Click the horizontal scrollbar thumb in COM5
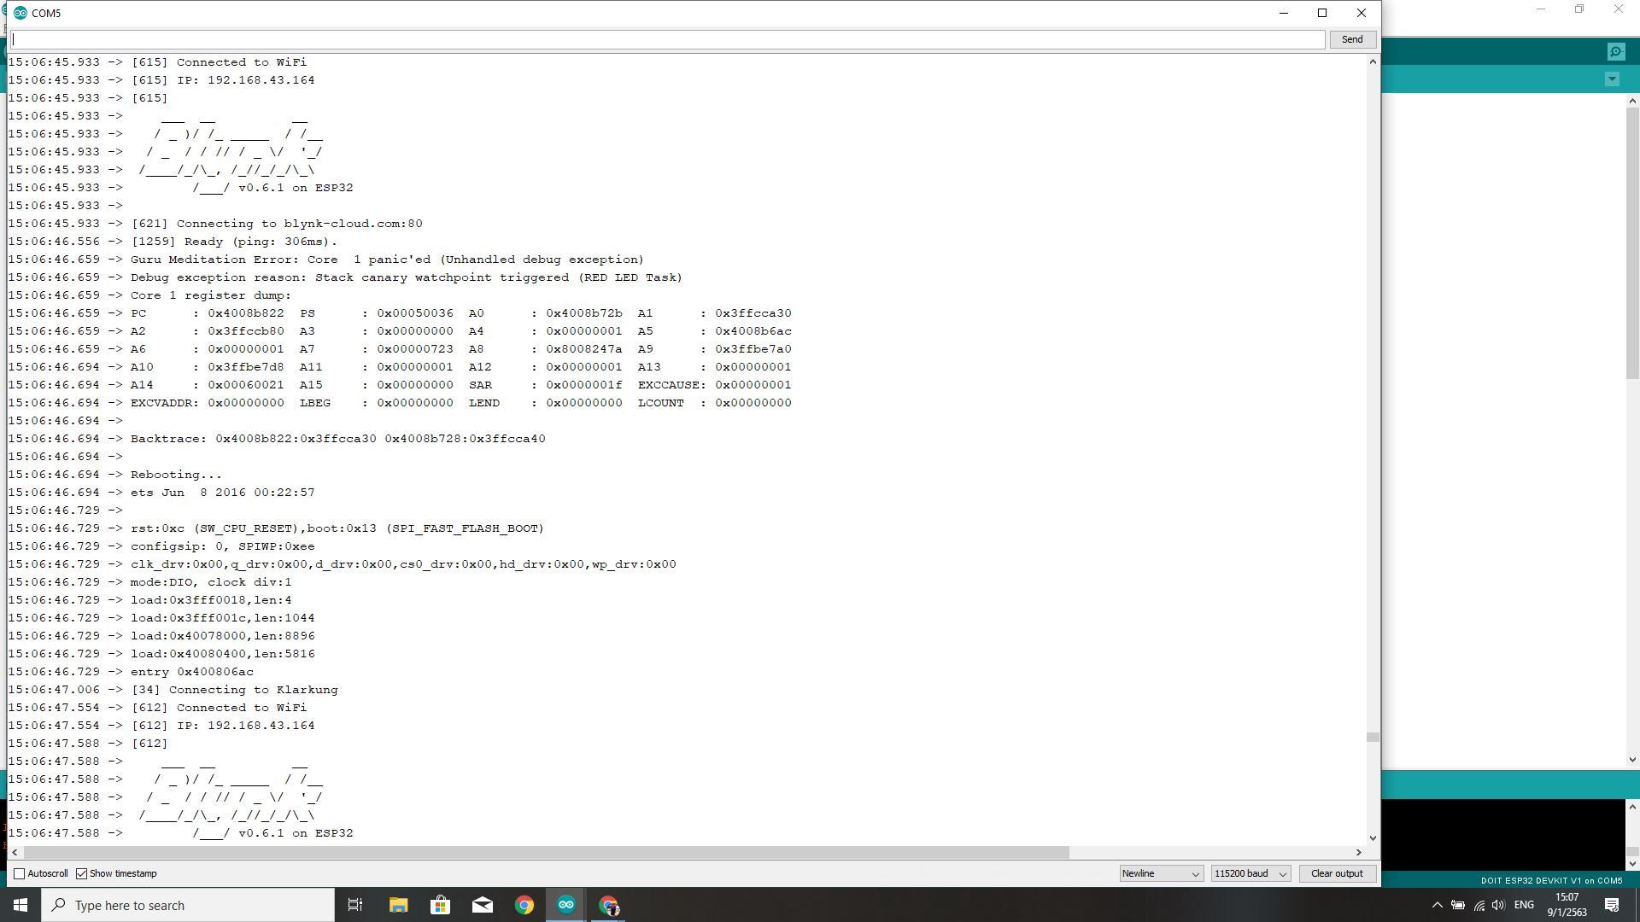 click(547, 852)
